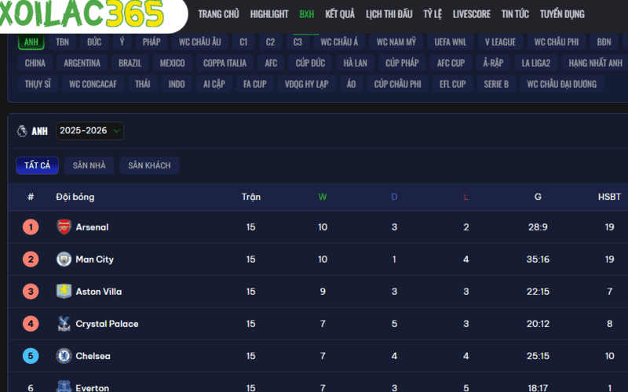
Task: Select the Coppa Italia league button
Action: (225, 63)
